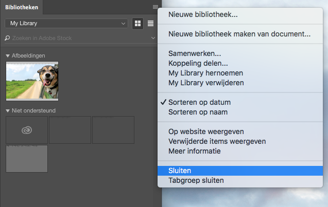Image resolution: width=328 pixels, height=207 pixels.
Task: Choose Sluiten in the panel menu
Action: (x=180, y=171)
